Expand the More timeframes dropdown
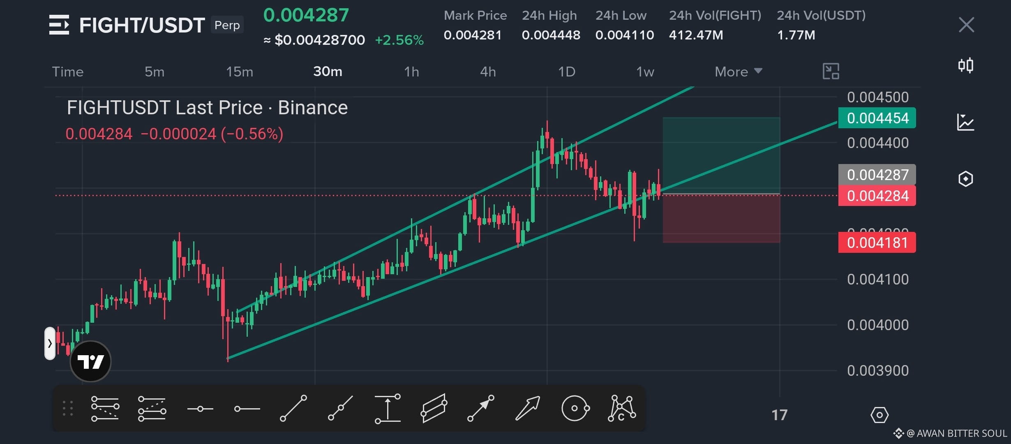Viewport: 1011px width, 444px height. click(x=739, y=72)
